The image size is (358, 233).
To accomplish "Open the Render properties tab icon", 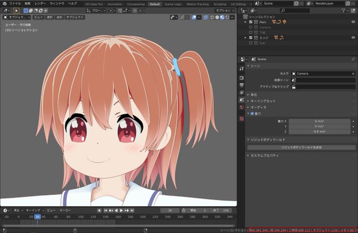I will tap(242, 77).
